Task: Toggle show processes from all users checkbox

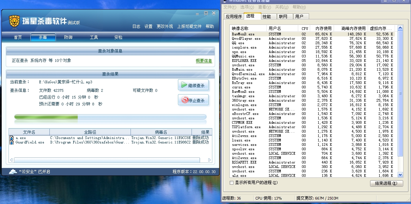Action: [x=232, y=183]
